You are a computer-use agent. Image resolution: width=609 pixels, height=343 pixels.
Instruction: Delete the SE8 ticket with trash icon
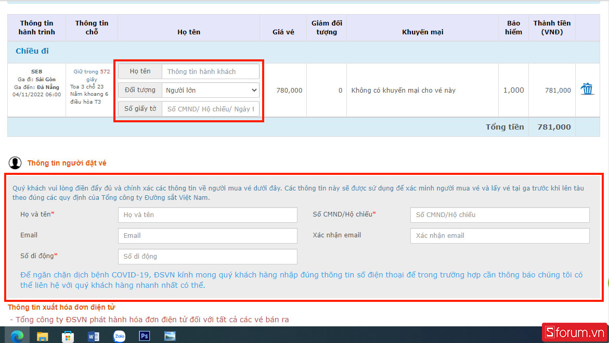pyautogui.click(x=587, y=89)
